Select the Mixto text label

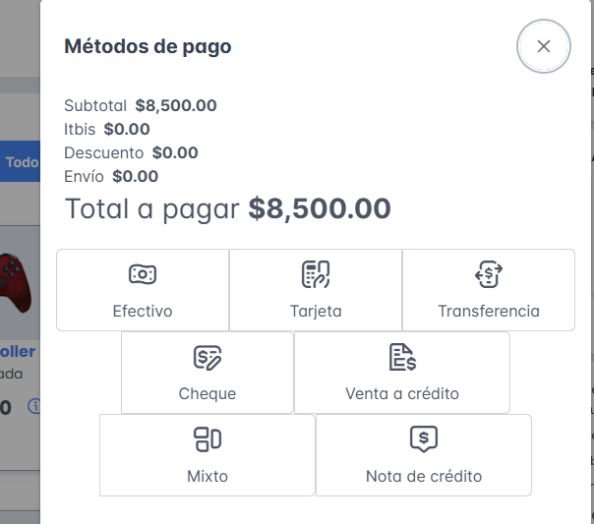208,477
